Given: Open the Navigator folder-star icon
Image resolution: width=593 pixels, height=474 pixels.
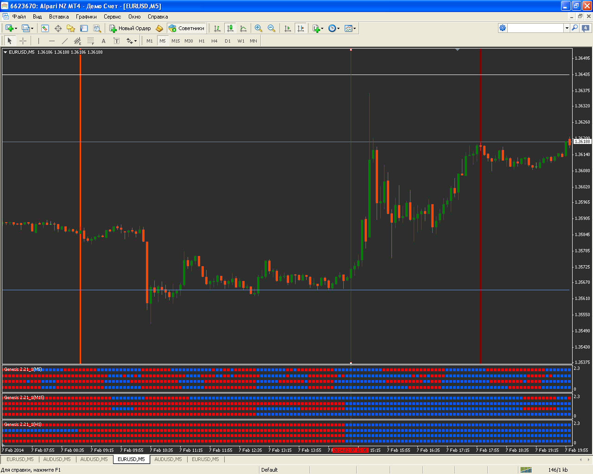Looking at the screenshot, I should pos(71,28).
